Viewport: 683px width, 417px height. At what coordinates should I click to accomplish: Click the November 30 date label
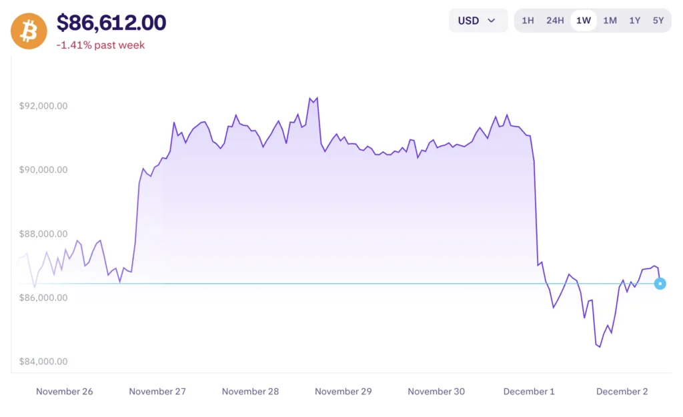click(436, 392)
